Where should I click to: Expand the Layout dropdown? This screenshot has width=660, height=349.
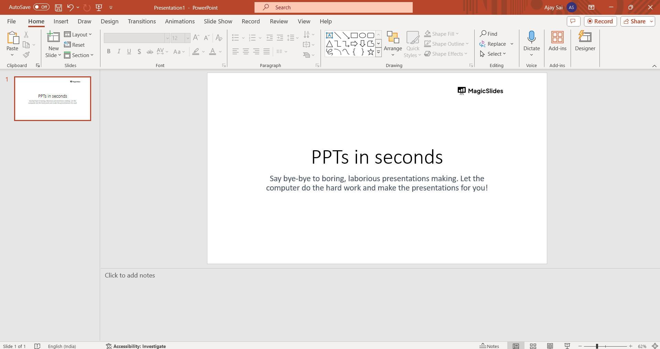(78, 34)
